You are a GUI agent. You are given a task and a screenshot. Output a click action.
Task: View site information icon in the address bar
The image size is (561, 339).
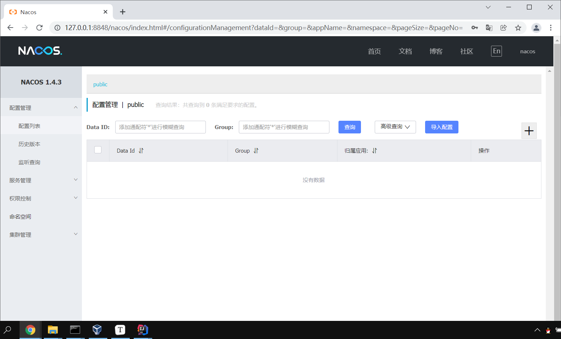coord(57,28)
